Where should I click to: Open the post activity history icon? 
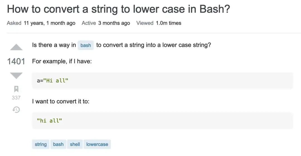click(x=16, y=109)
